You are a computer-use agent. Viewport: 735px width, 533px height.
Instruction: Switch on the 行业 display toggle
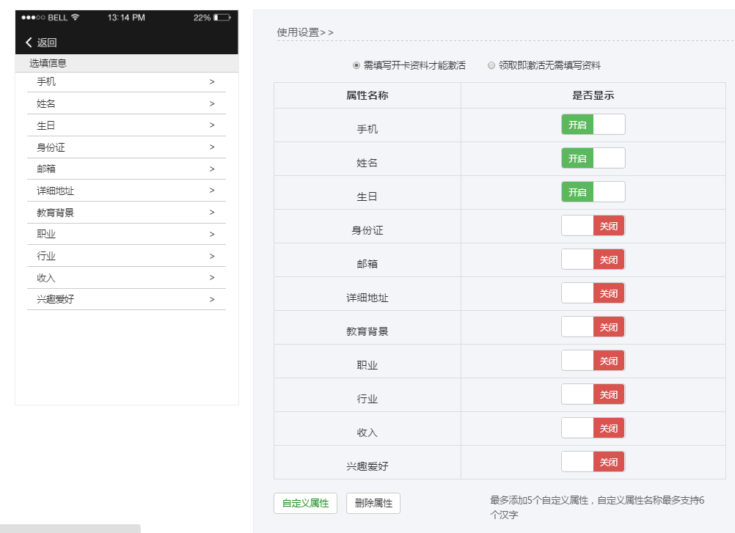coord(593,394)
